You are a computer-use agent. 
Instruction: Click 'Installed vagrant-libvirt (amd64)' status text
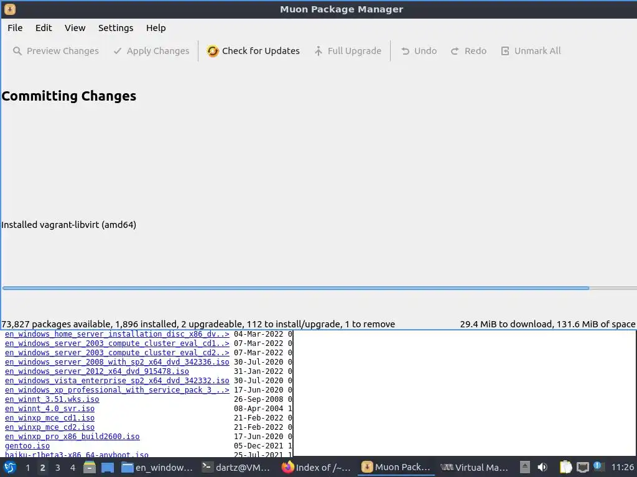(68, 225)
